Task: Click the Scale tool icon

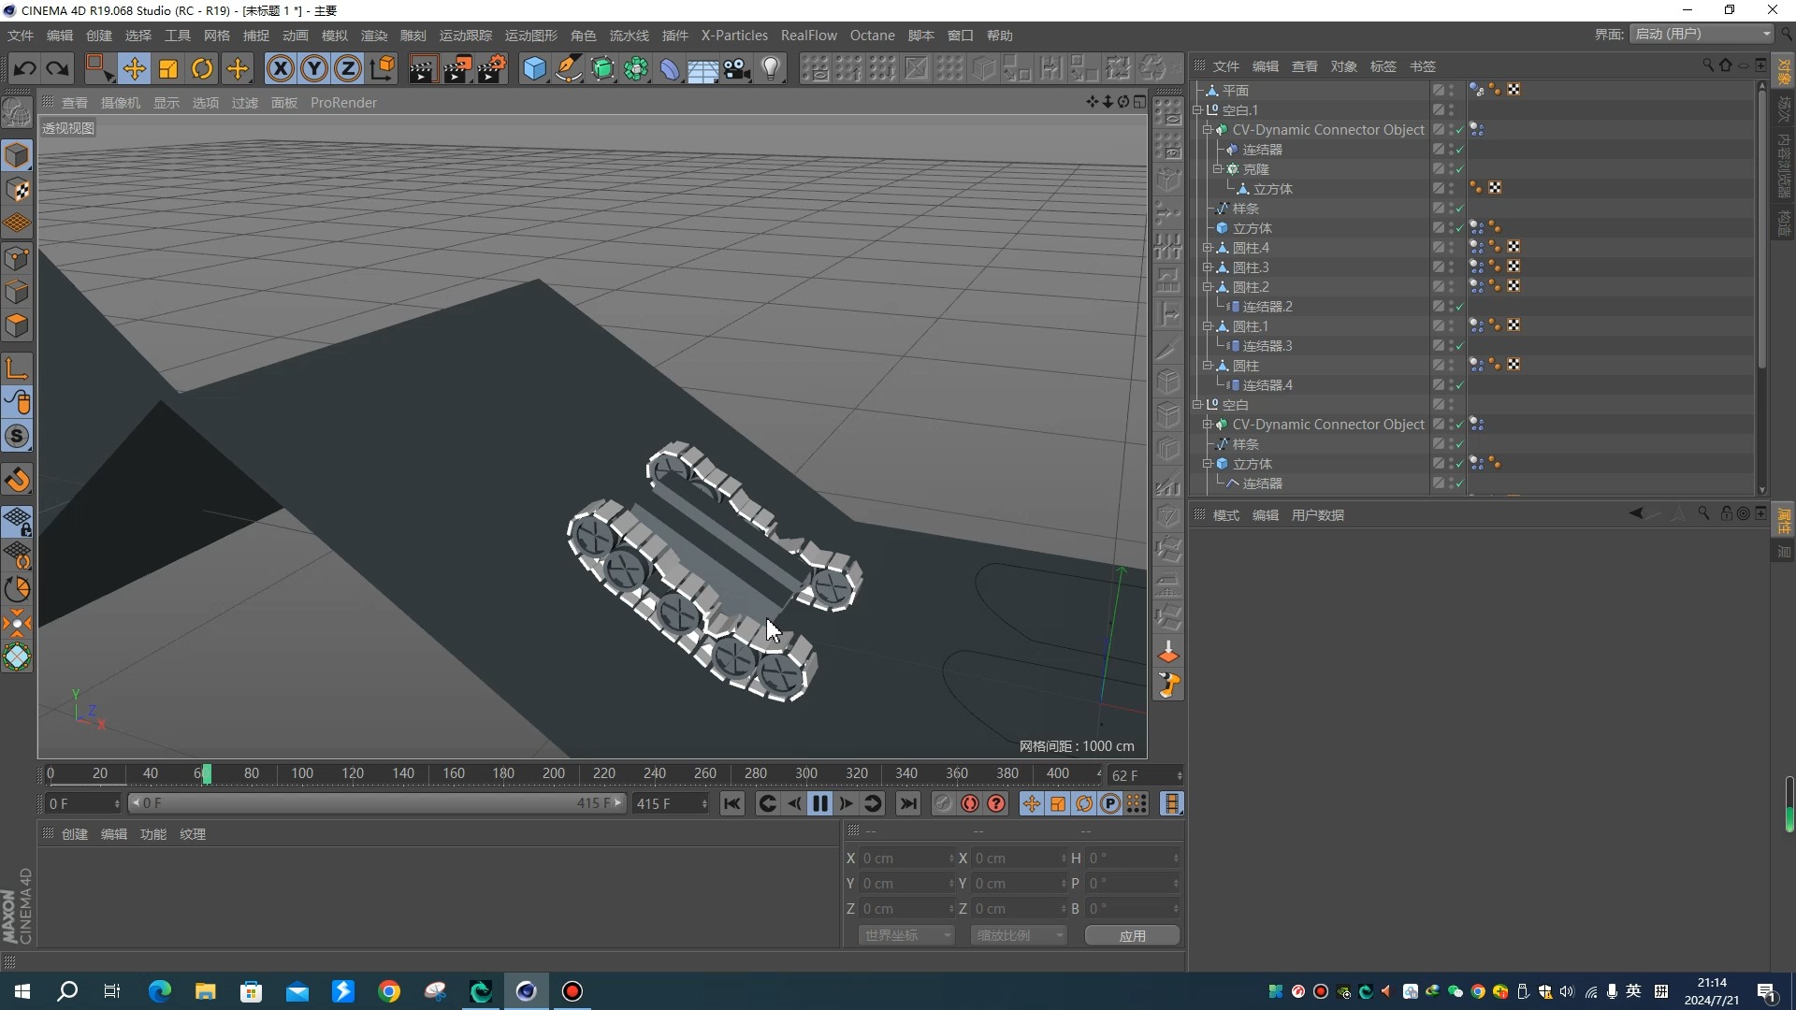Action: click(168, 68)
